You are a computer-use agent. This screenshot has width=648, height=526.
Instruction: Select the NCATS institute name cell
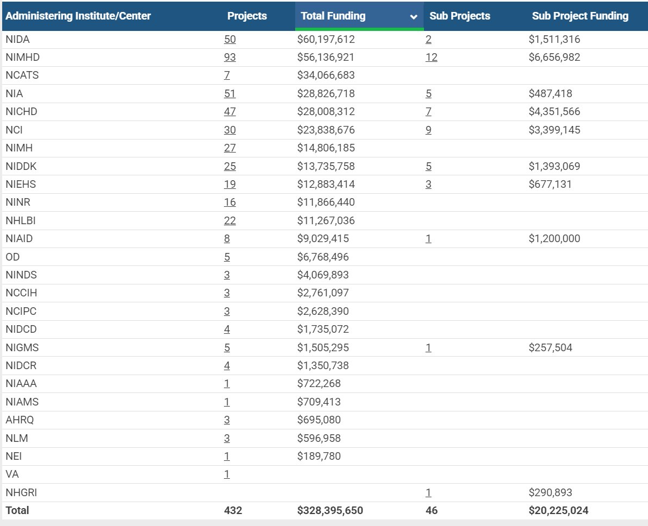coord(22,75)
